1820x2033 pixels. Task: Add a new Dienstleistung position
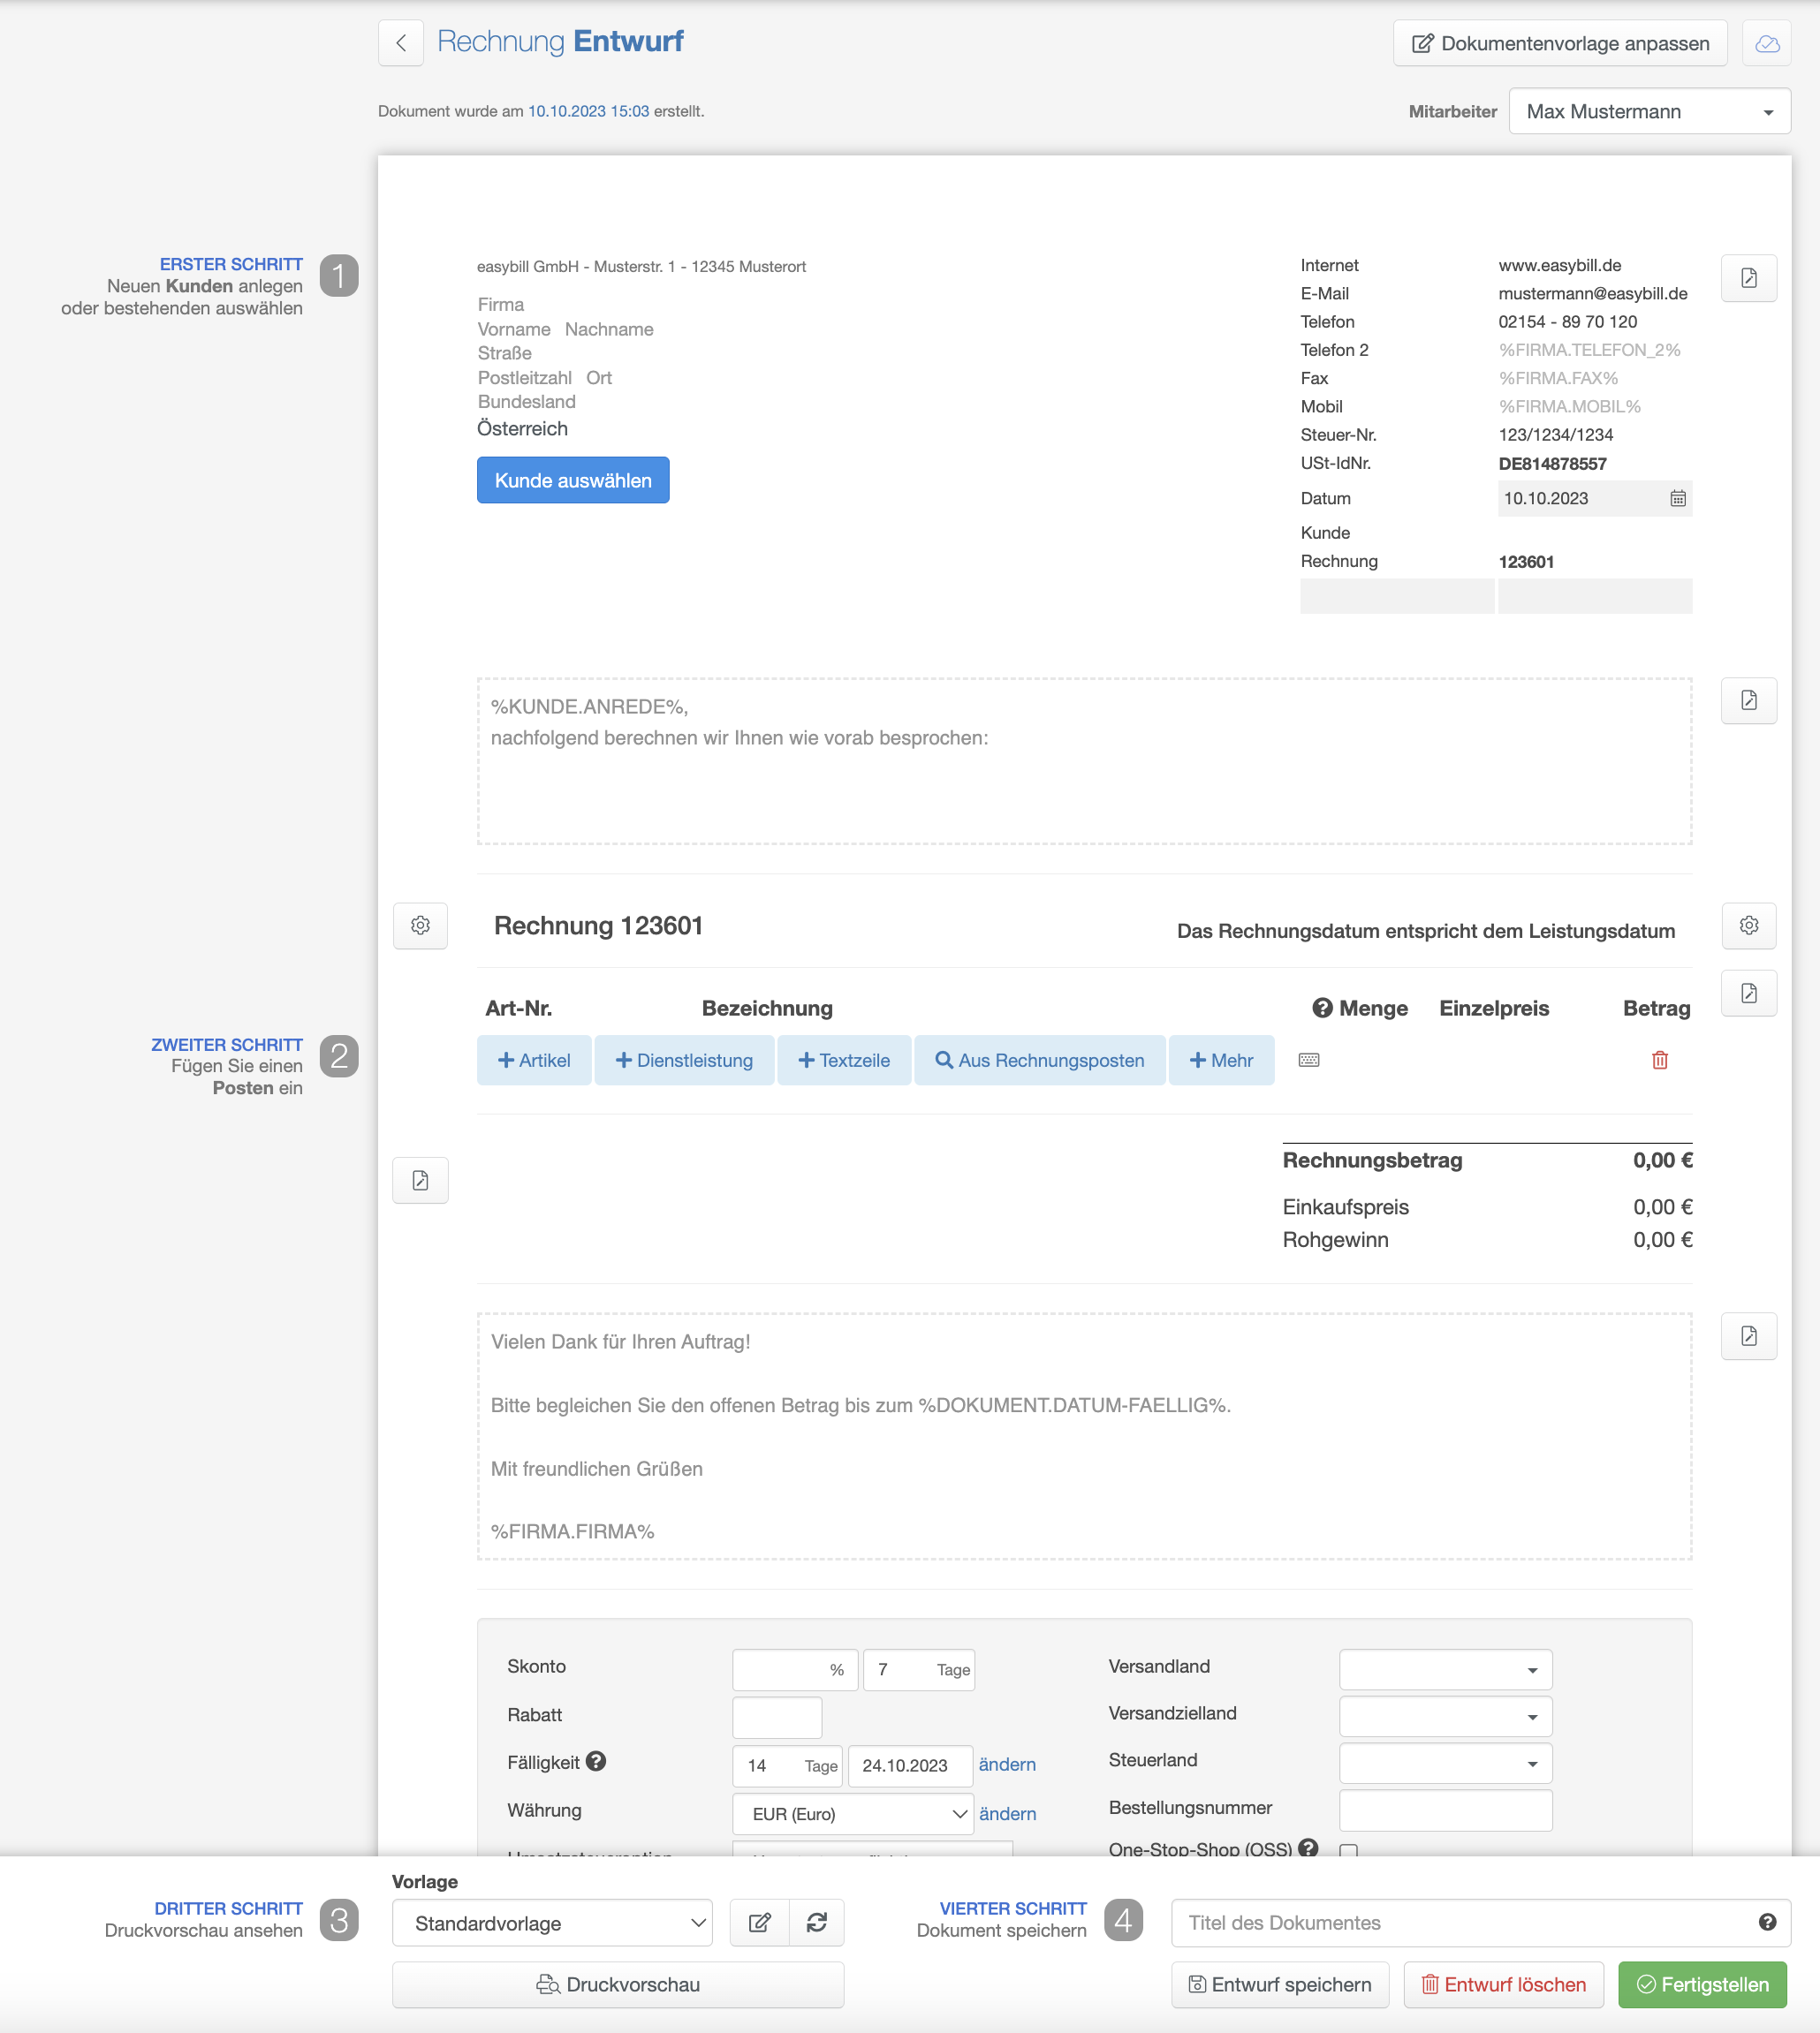(684, 1061)
